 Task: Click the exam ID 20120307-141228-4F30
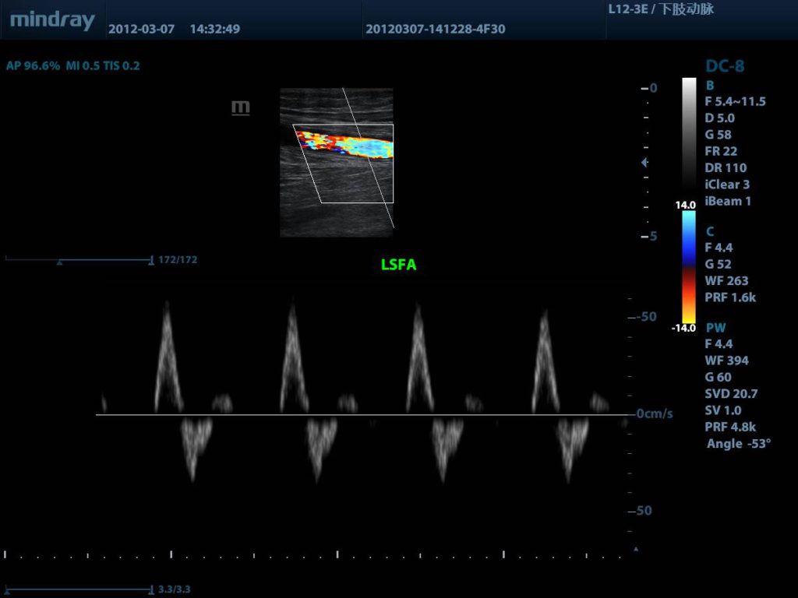coord(435,30)
